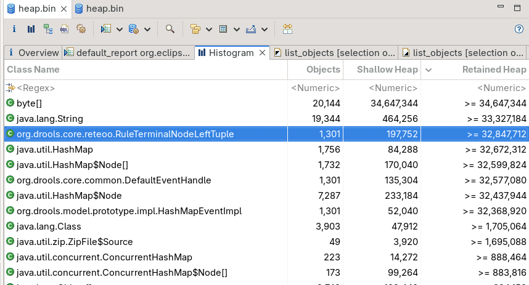Image resolution: width=529 pixels, height=285 pixels.
Task: Select the ConcurrentHashMap$Node[] row
Action: coord(266,273)
